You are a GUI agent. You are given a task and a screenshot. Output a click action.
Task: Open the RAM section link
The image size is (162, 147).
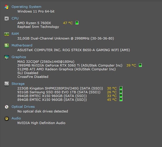pyautogui.click(x=15, y=34)
